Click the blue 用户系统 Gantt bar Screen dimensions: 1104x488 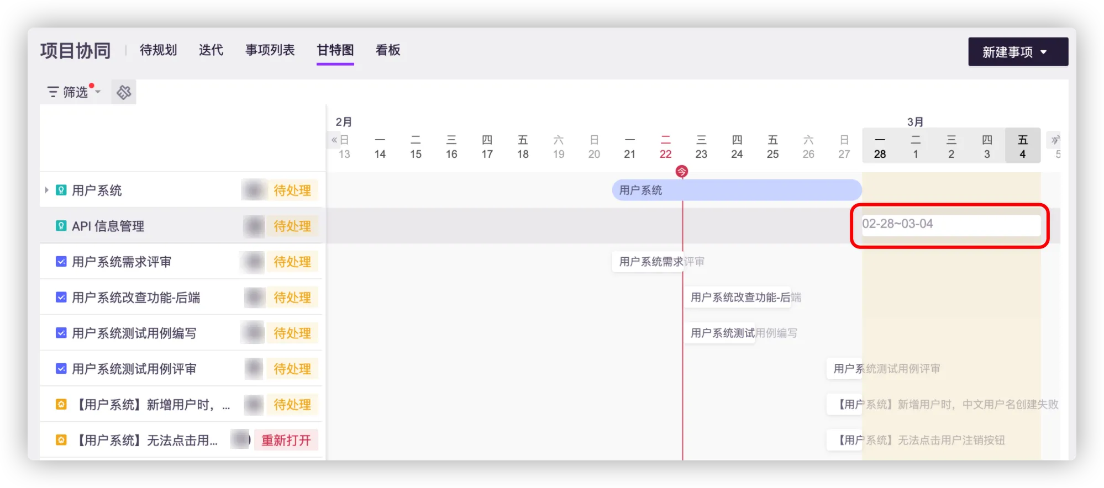[x=736, y=190]
